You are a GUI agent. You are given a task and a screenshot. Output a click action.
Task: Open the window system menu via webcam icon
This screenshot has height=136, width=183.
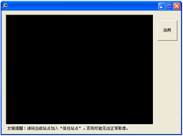point(5,6)
